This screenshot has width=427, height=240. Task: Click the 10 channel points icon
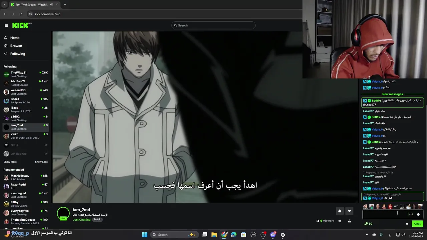click(368, 224)
